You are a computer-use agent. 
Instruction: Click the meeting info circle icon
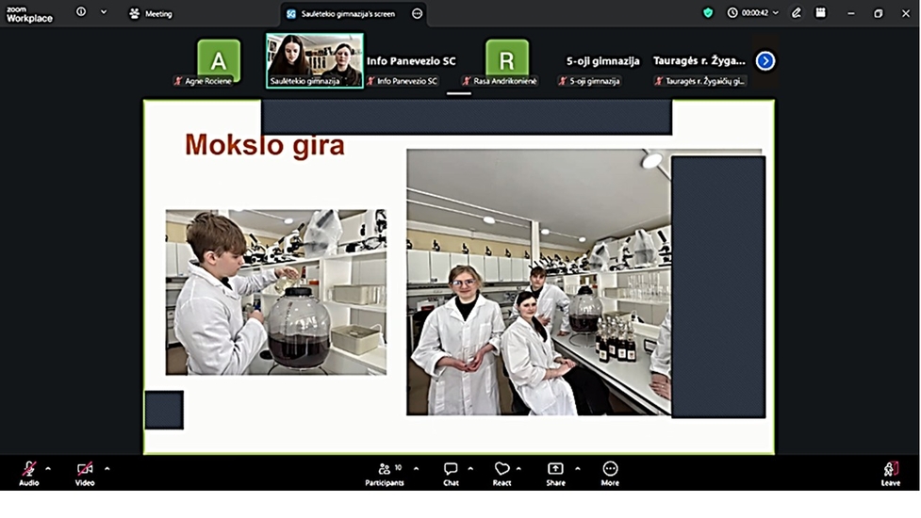click(x=81, y=13)
